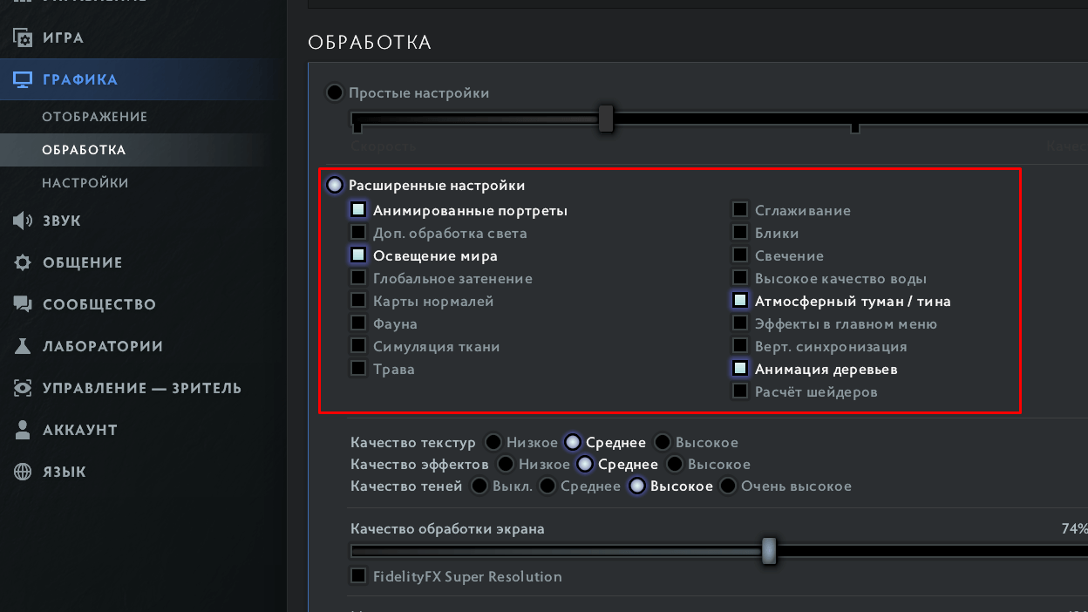Enable FidelityFX Super Resolution
Image resolution: width=1088 pixels, height=612 pixels.
[x=358, y=576]
